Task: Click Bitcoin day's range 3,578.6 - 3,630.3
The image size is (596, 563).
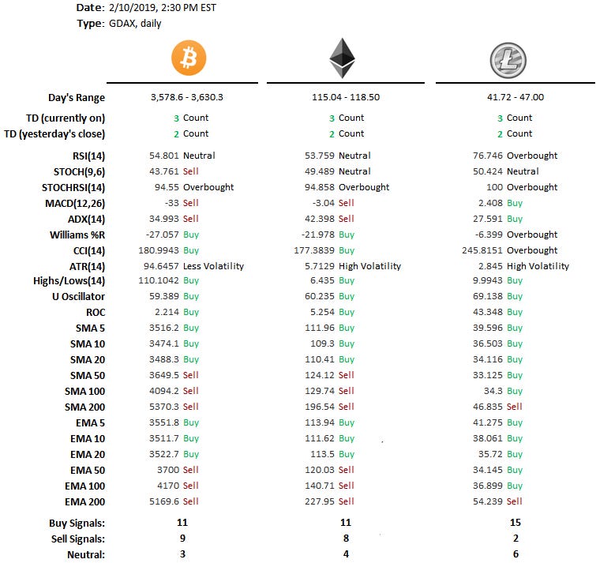Action: pos(186,97)
